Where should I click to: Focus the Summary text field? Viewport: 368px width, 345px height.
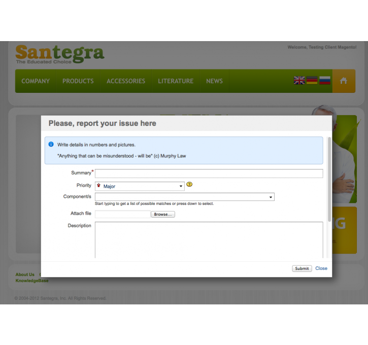[209, 174]
